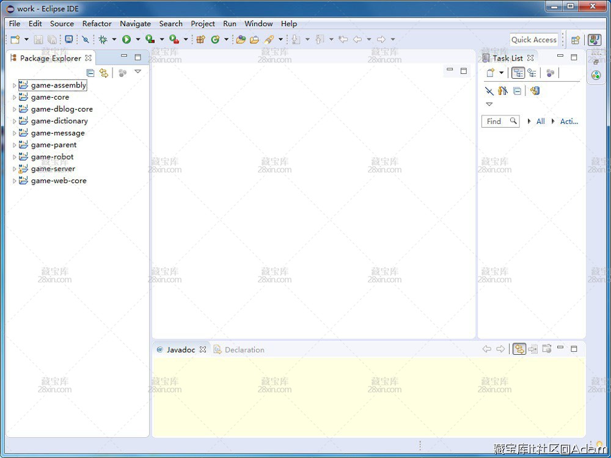Toggle Categorized presentation in Task List
Image resolution: width=611 pixels, height=458 pixels.
518,73
